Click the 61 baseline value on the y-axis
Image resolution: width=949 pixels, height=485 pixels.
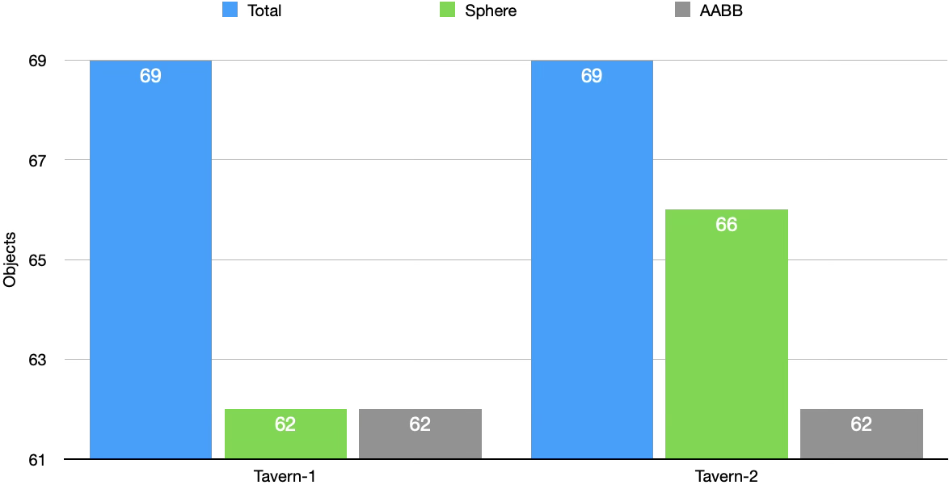click(38, 460)
